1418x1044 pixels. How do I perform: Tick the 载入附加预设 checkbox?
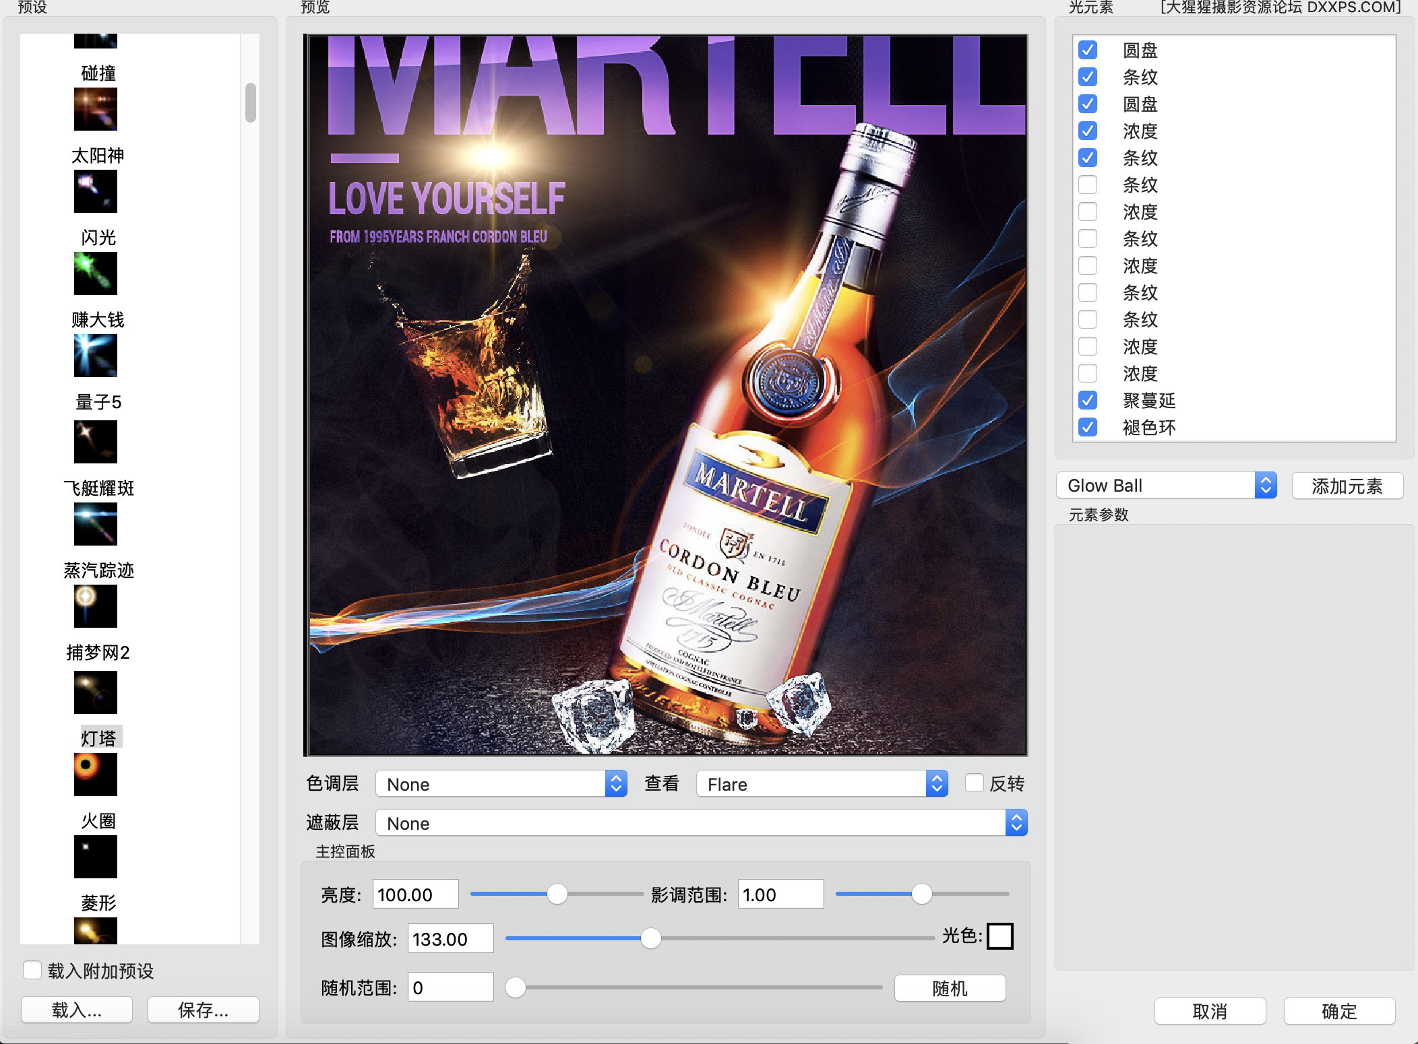32,970
